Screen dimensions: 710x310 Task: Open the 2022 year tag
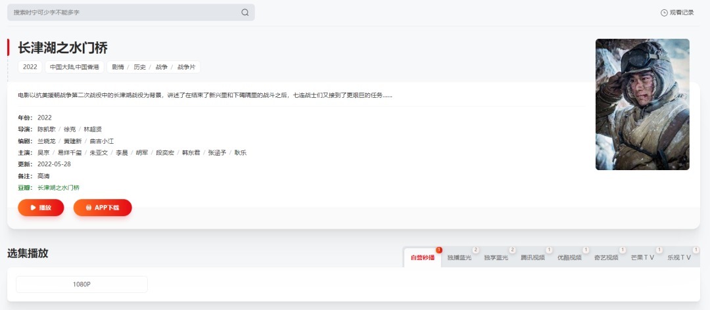(30, 67)
